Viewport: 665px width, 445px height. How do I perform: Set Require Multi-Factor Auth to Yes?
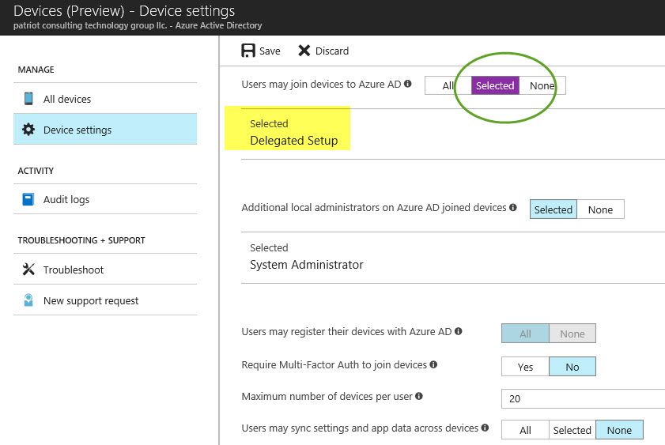525,367
